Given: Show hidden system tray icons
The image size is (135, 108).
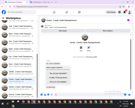Looking at the screenshot, I should click(118, 104).
